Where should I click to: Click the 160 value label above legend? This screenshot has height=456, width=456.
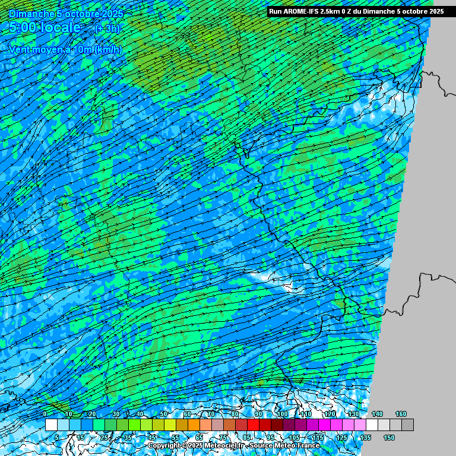tap(401, 414)
